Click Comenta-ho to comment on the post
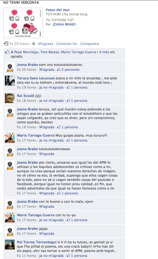The width and height of the screenshot is (158, 259). (66, 44)
